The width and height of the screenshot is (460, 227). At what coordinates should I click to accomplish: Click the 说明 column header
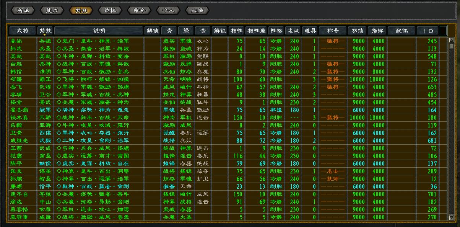tap(99, 31)
